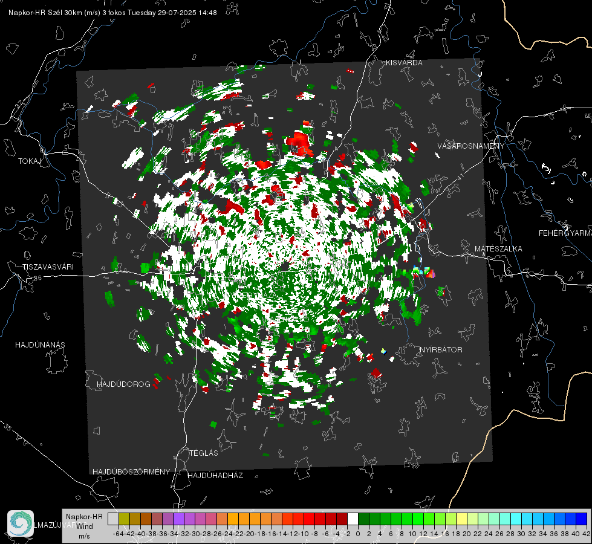Click the FEHÉRGYARMAT label at right edge
The image size is (592, 544).
pos(565,233)
